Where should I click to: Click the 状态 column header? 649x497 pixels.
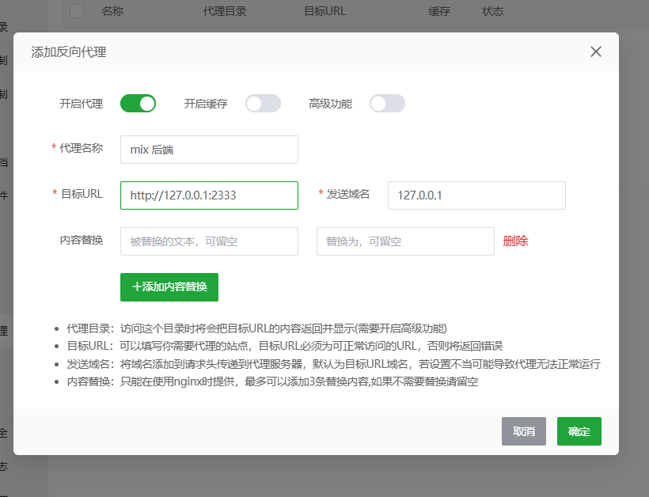coord(492,11)
